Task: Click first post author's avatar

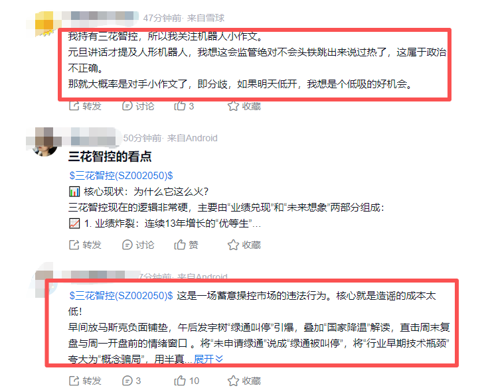Action: [x=44, y=25]
